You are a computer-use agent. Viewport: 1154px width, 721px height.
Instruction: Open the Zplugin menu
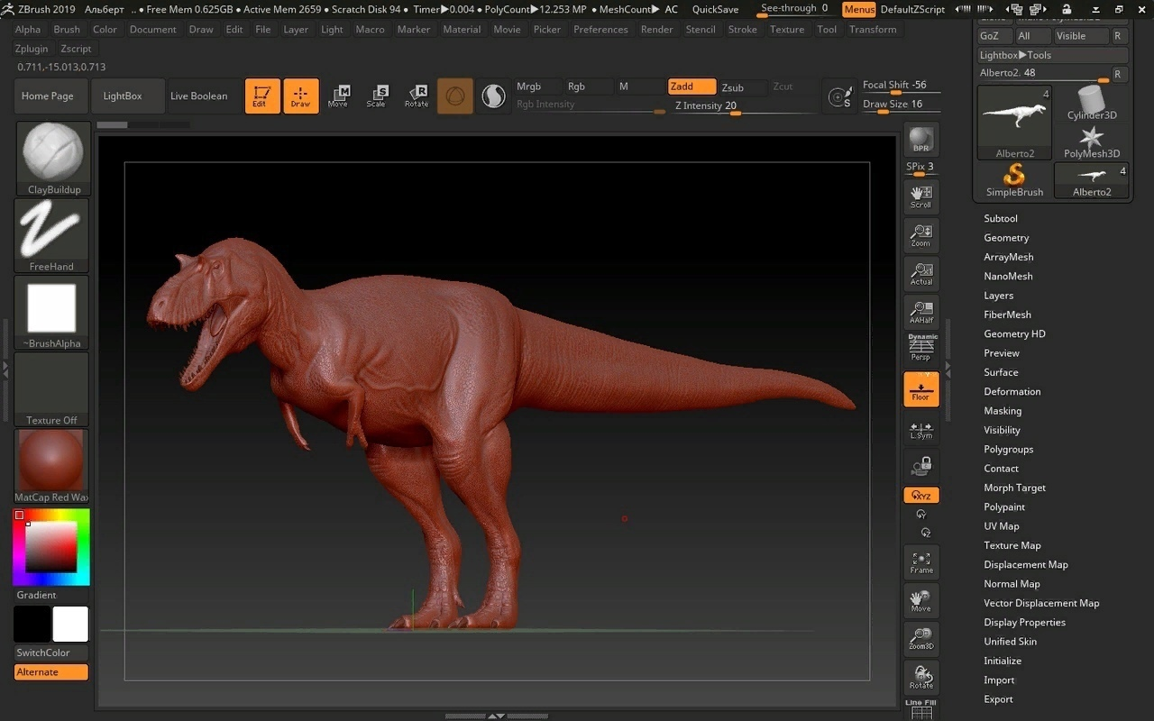click(x=32, y=49)
